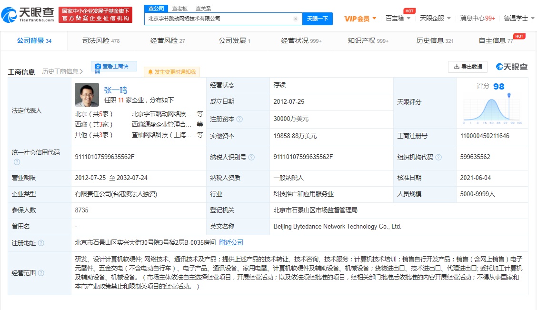Click registration number 110000450211646
537x310 pixels.
(485, 136)
